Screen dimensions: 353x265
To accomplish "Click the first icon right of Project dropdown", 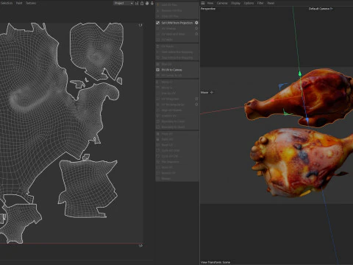I will pos(137,3).
